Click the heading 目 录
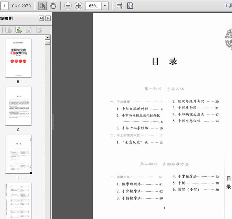This screenshot has width=232, height=219. coord(165,61)
